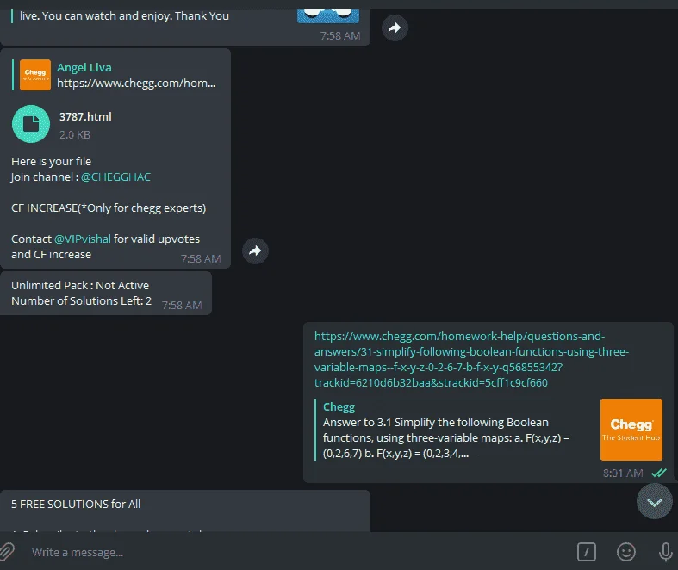Click the microphone voice message icon
678x570 pixels.
pos(665,552)
